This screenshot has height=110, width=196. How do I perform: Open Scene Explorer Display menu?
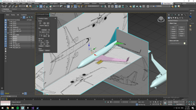point(13,15)
